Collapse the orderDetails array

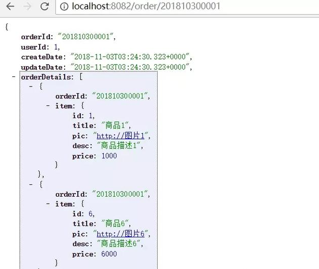click(13, 77)
